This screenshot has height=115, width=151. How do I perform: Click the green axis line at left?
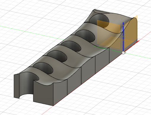32,33
